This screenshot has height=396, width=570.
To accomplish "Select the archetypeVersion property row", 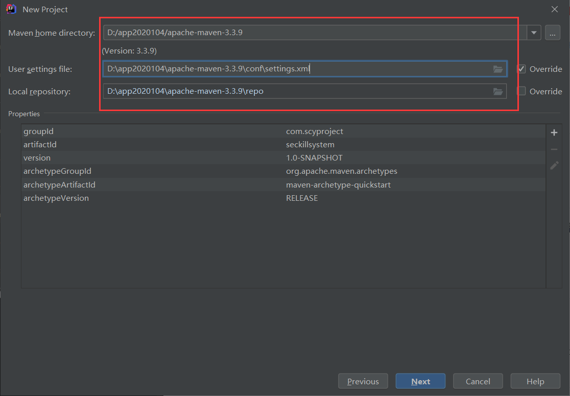I will 283,198.
